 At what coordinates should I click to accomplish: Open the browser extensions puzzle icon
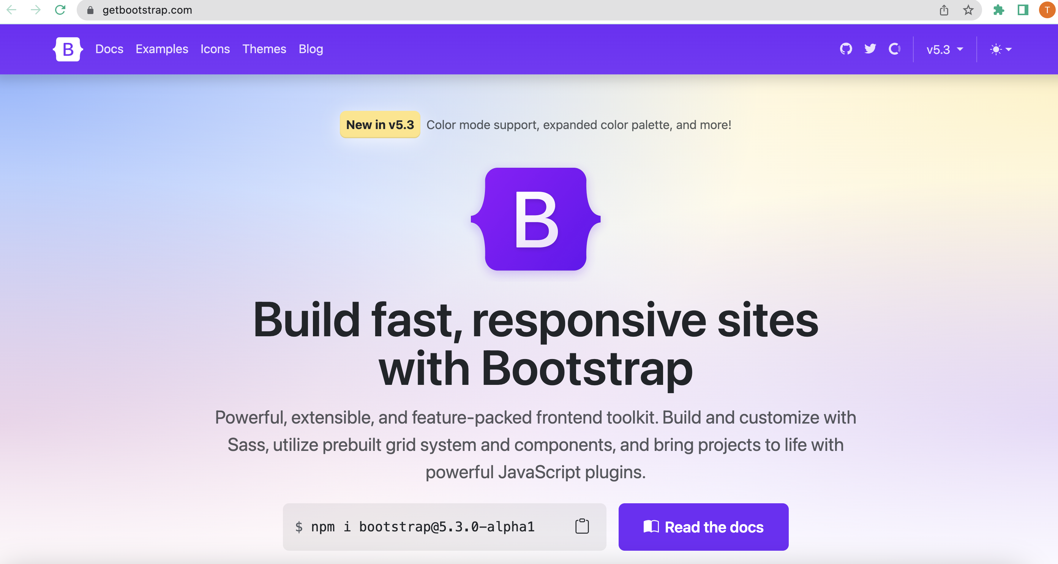coord(998,10)
